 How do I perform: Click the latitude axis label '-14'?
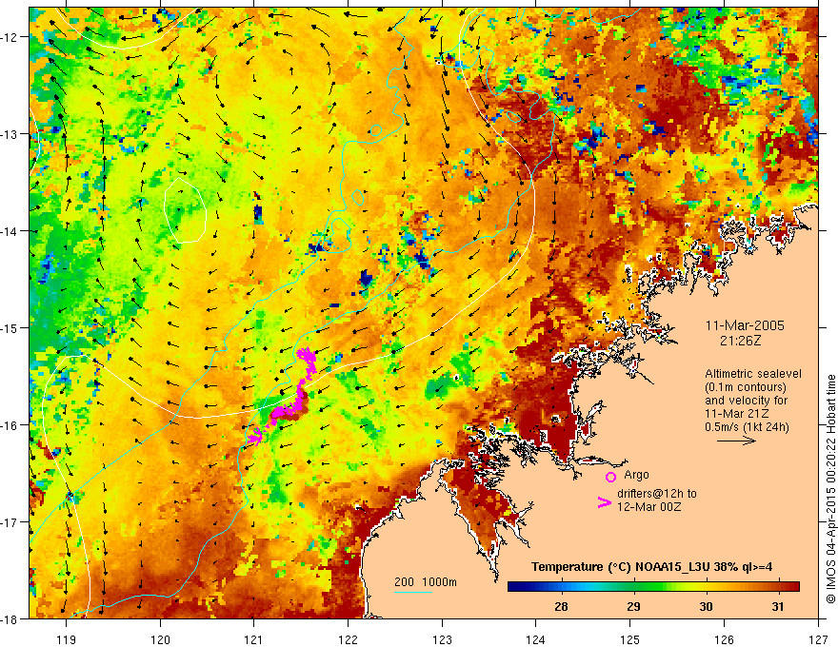[x=10, y=231]
